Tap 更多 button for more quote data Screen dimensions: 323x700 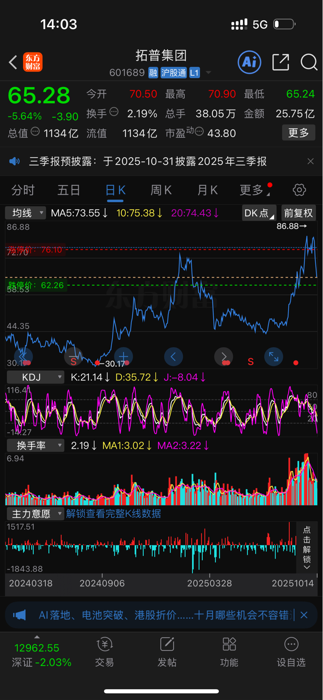[299, 133]
